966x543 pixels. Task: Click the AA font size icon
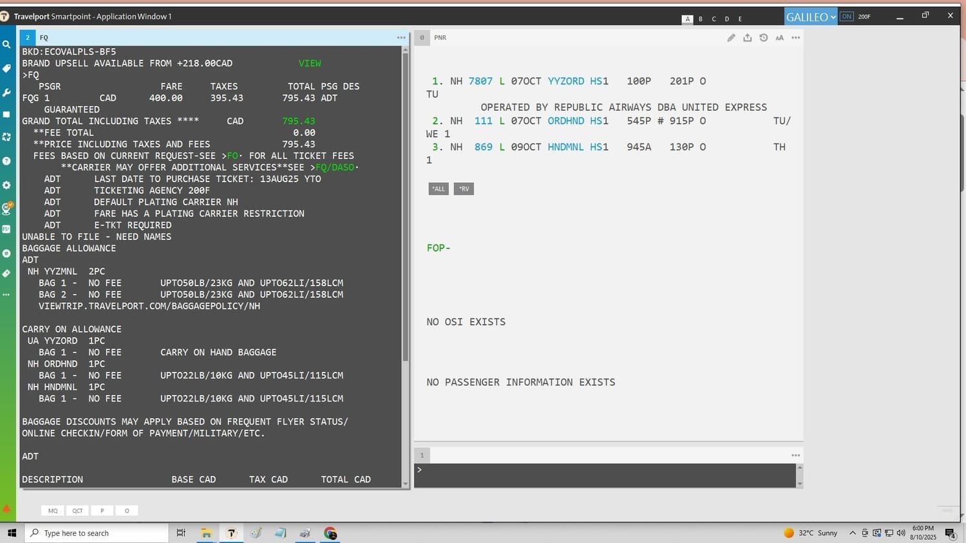coord(779,38)
